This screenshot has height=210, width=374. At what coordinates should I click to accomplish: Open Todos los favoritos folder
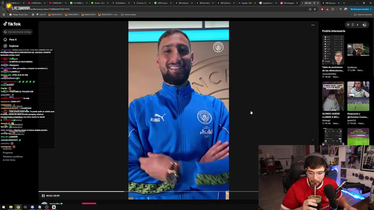pos(363,14)
